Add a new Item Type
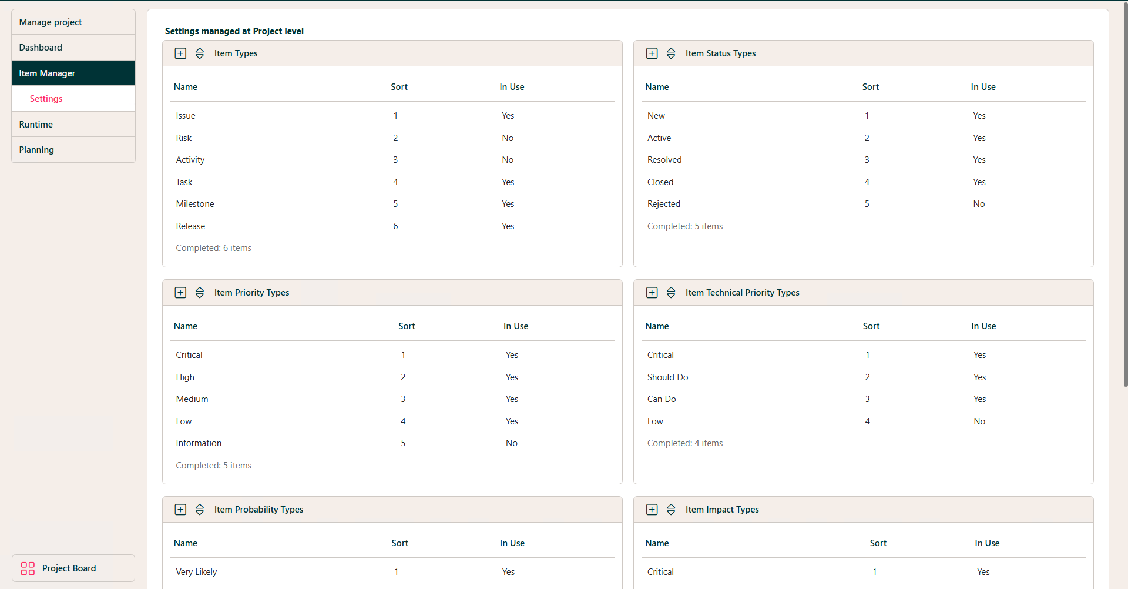This screenshot has width=1128, height=589. (180, 53)
